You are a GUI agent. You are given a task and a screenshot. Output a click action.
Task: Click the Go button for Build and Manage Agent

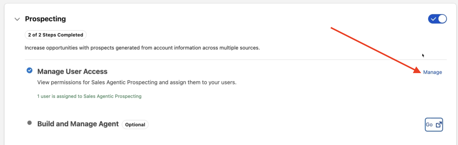coord(434,124)
